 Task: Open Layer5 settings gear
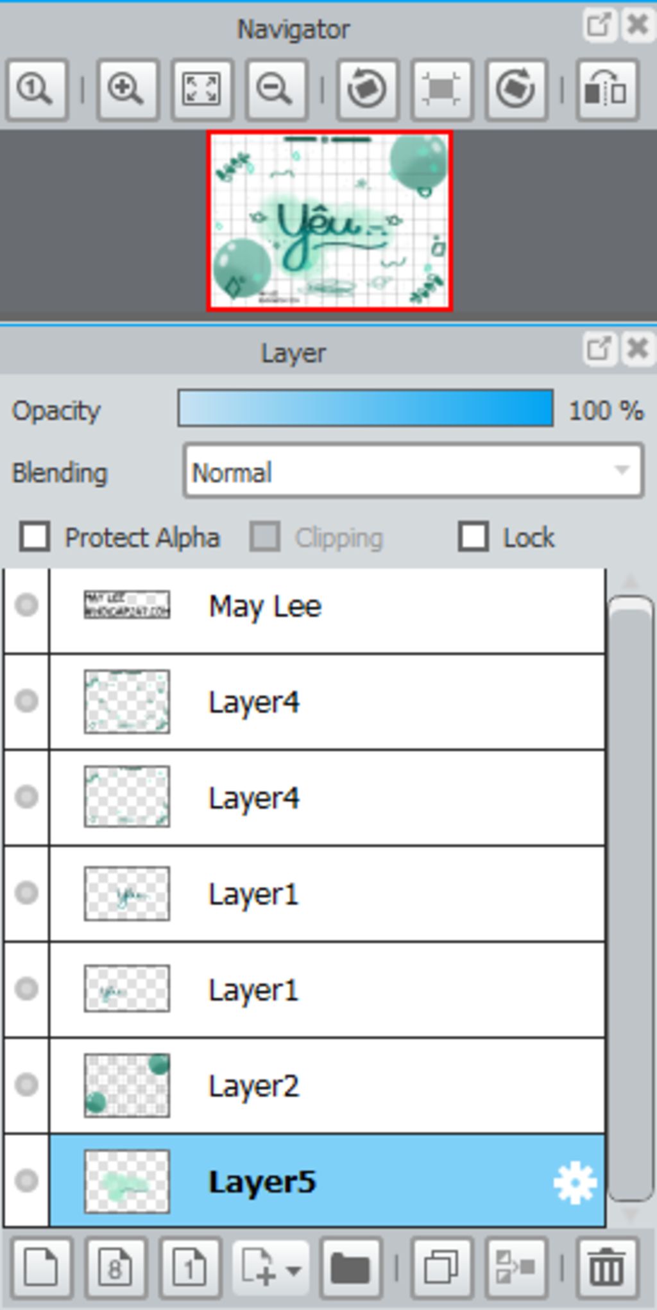(575, 1182)
